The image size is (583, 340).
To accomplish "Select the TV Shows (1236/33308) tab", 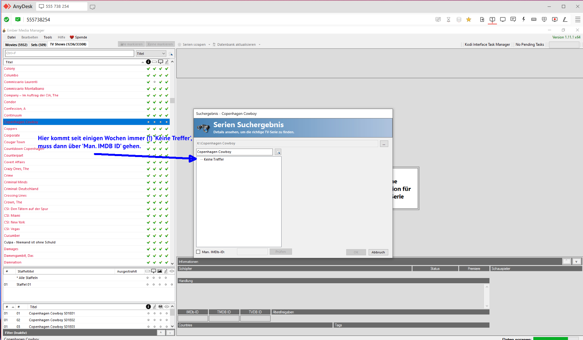I will pos(68,44).
